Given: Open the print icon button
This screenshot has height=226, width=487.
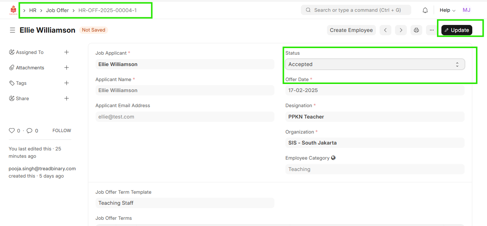Looking at the screenshot, I should (416, 30).
